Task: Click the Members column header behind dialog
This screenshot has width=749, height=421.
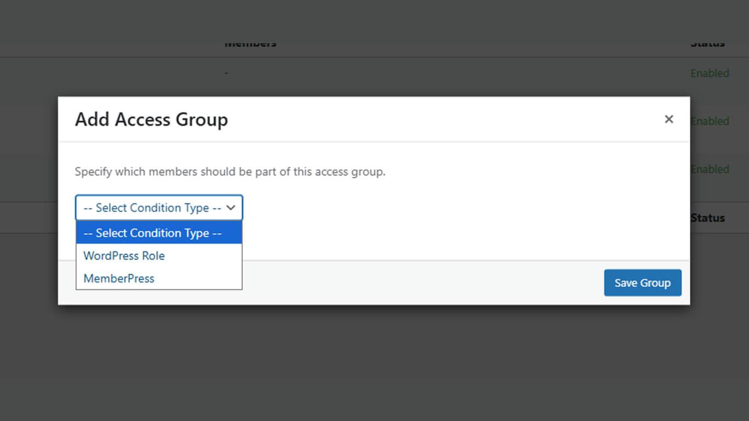Action: click(x=250, y=44)
